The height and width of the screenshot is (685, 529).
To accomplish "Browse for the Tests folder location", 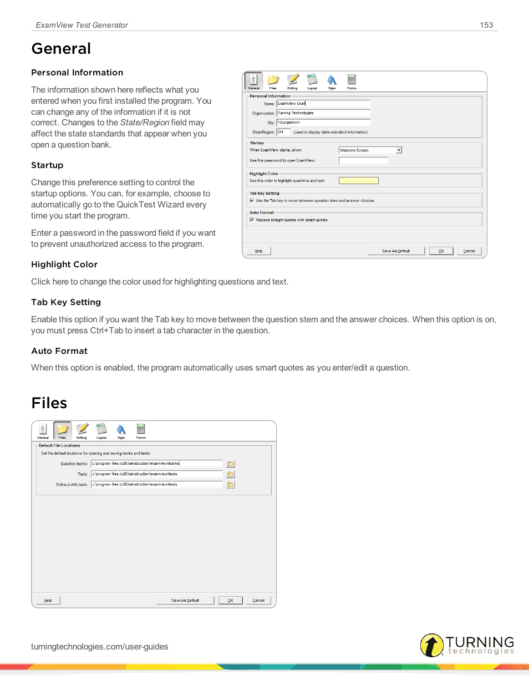I will 230,474.
